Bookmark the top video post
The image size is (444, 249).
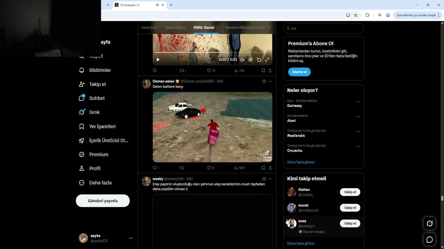click(263, 71)
